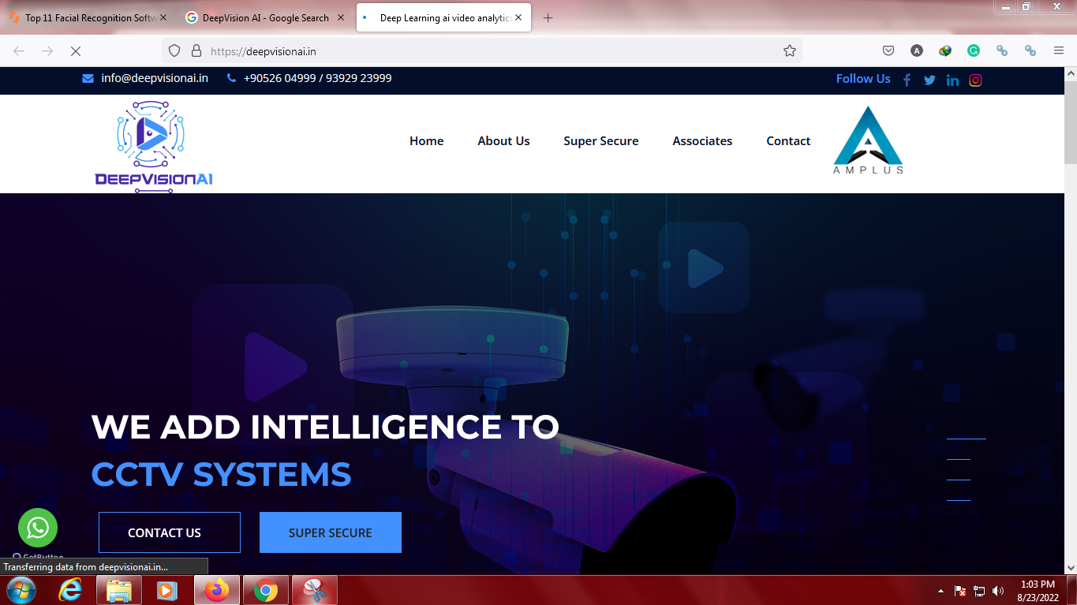The width and height of the screenshot is (1077, 605).
Task: Go to the Home menu item
Action: click(x=426, y=141)
